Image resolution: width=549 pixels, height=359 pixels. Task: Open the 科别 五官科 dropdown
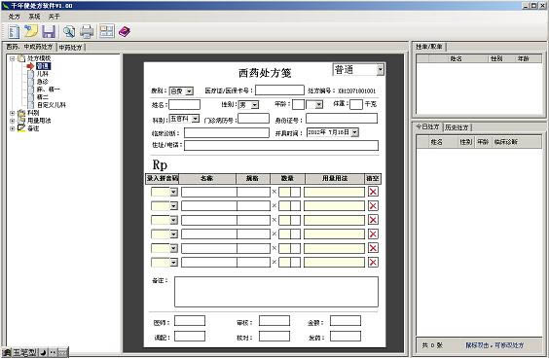pyautogui.click(x=196, y=119)
